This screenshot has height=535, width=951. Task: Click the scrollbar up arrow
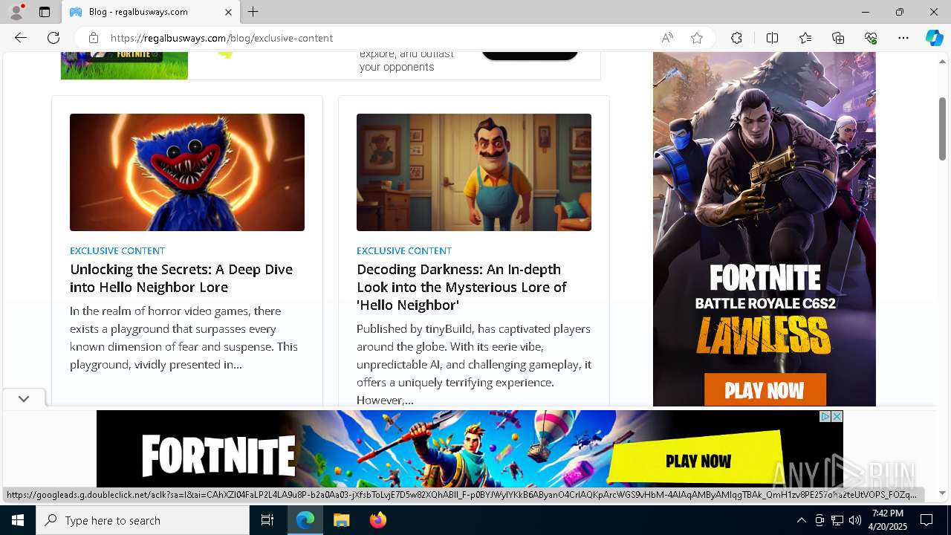click(943, 61)
